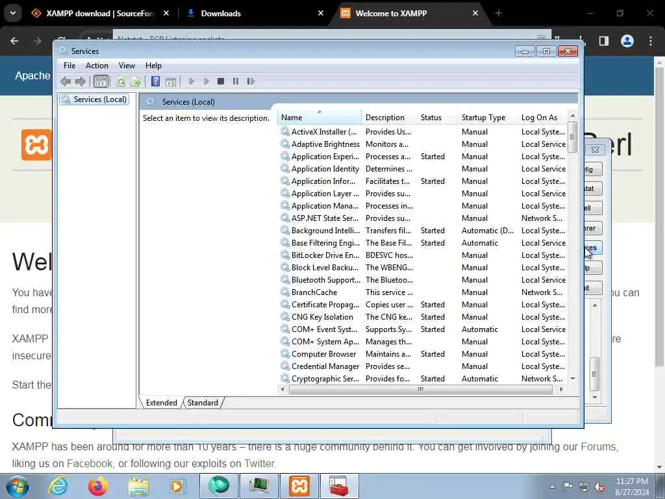Click the horizontal scrollbar left arrow in Services list

[282, 389]
